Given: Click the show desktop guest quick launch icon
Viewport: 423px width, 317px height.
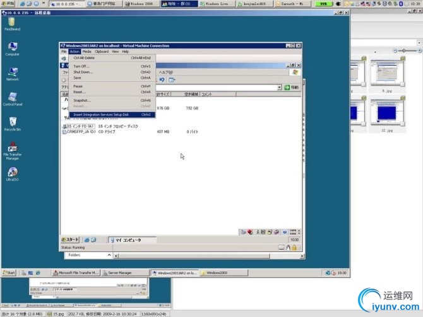Looking at the screenshot, I should [93, 240].
